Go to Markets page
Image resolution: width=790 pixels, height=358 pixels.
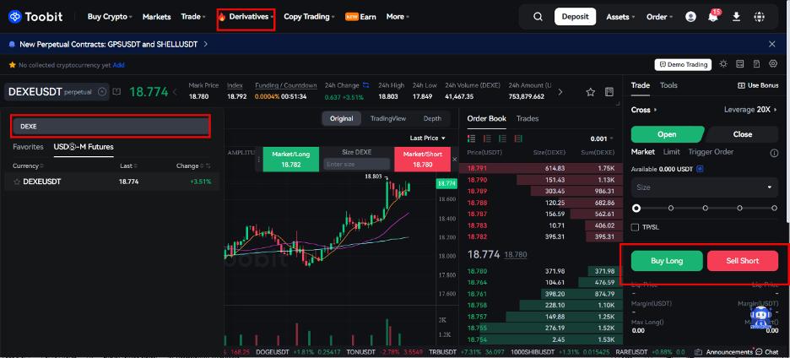point(157,17)
